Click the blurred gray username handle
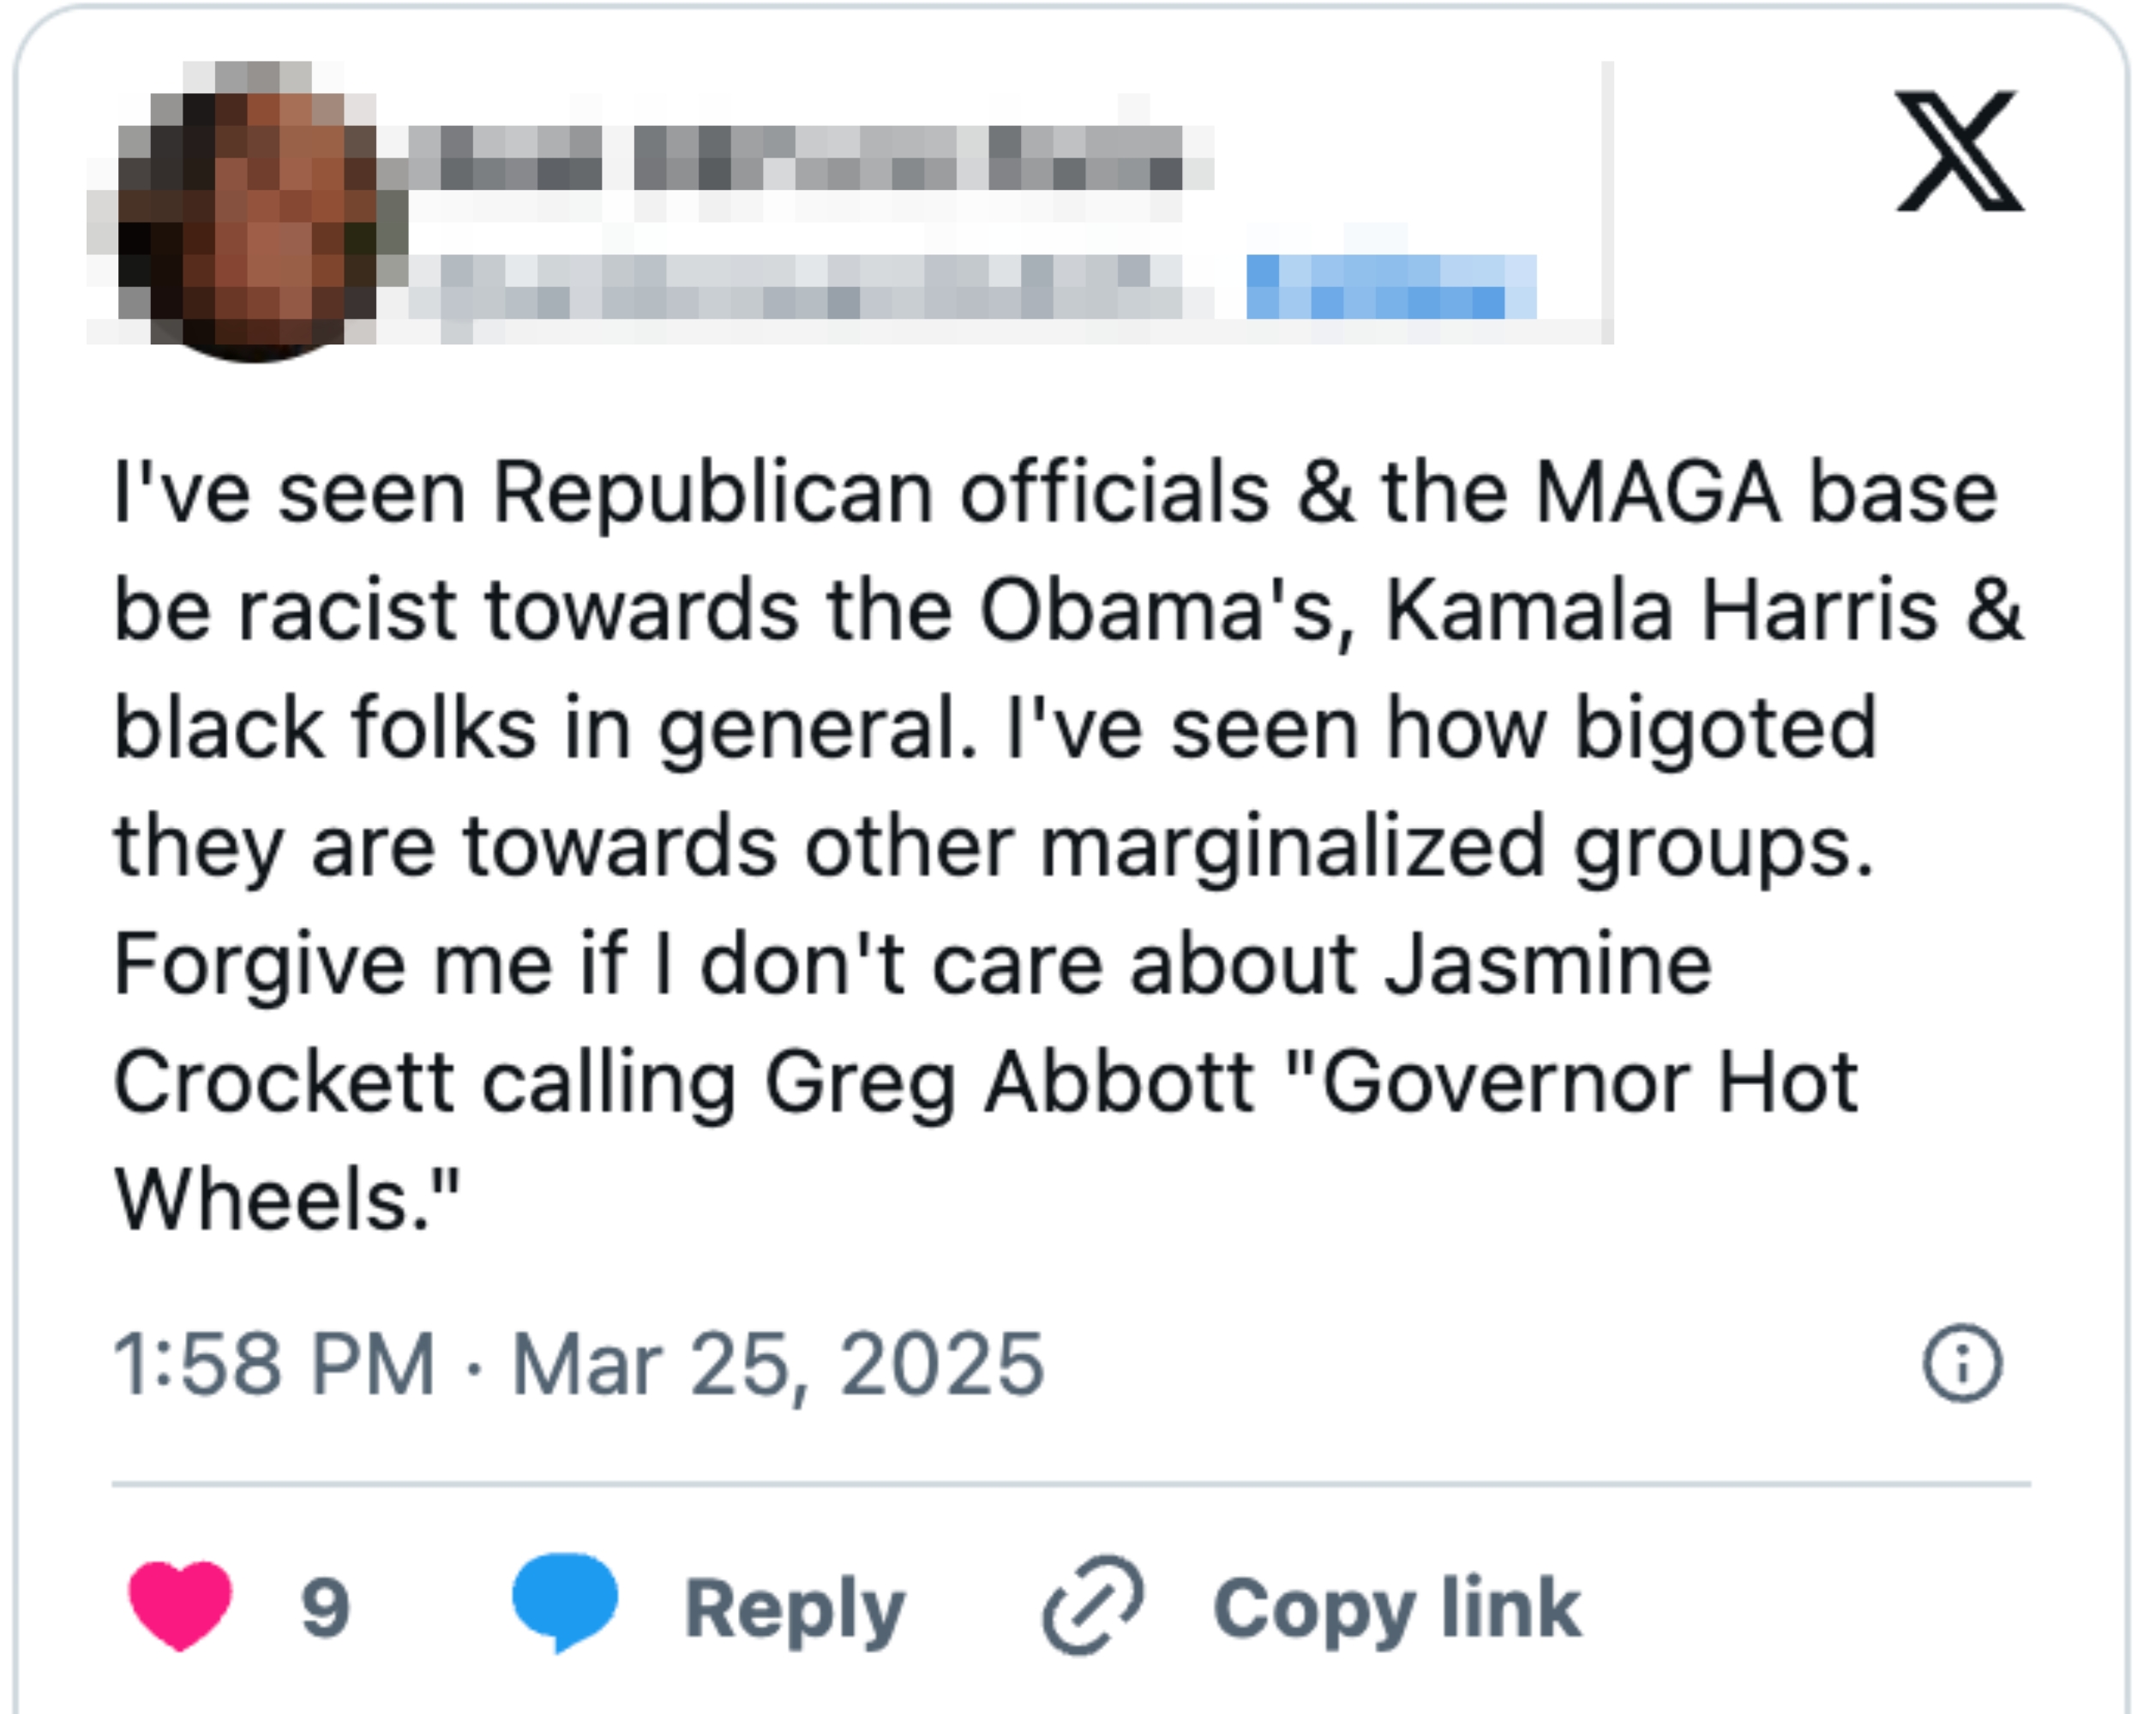The height and width of the screenshot is (1714, 2149). (x=797, y=287)
